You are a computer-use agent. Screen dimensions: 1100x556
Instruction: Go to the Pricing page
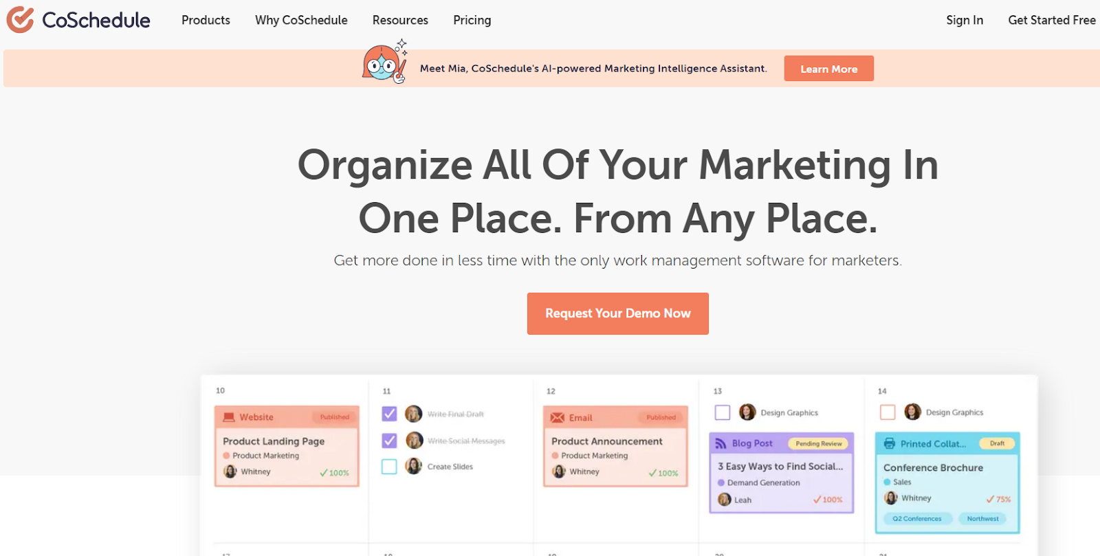click(472, 21)
